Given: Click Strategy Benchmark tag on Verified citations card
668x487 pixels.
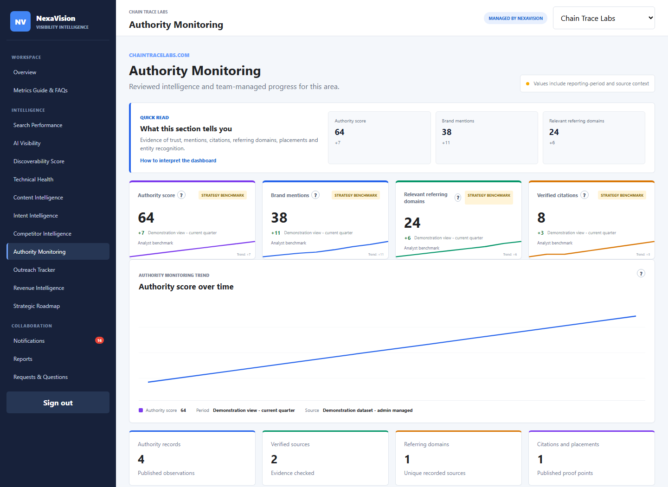Looking at the screenshot, I should (622, 195).
